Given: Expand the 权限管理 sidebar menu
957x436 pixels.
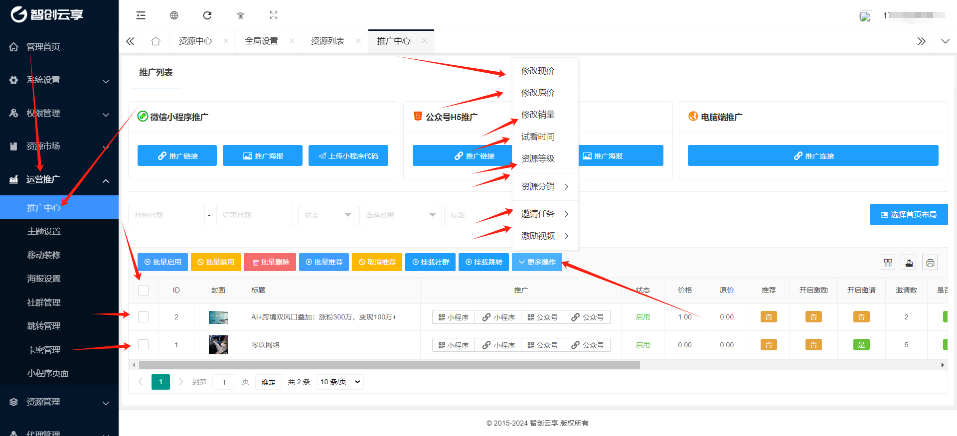Looking at the screenshot, I should (59, 114).
